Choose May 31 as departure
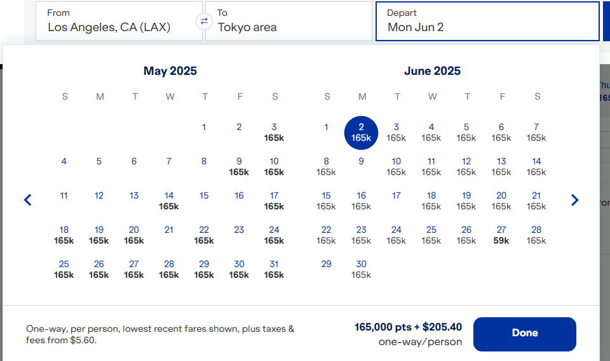 (x=274, y=269)
